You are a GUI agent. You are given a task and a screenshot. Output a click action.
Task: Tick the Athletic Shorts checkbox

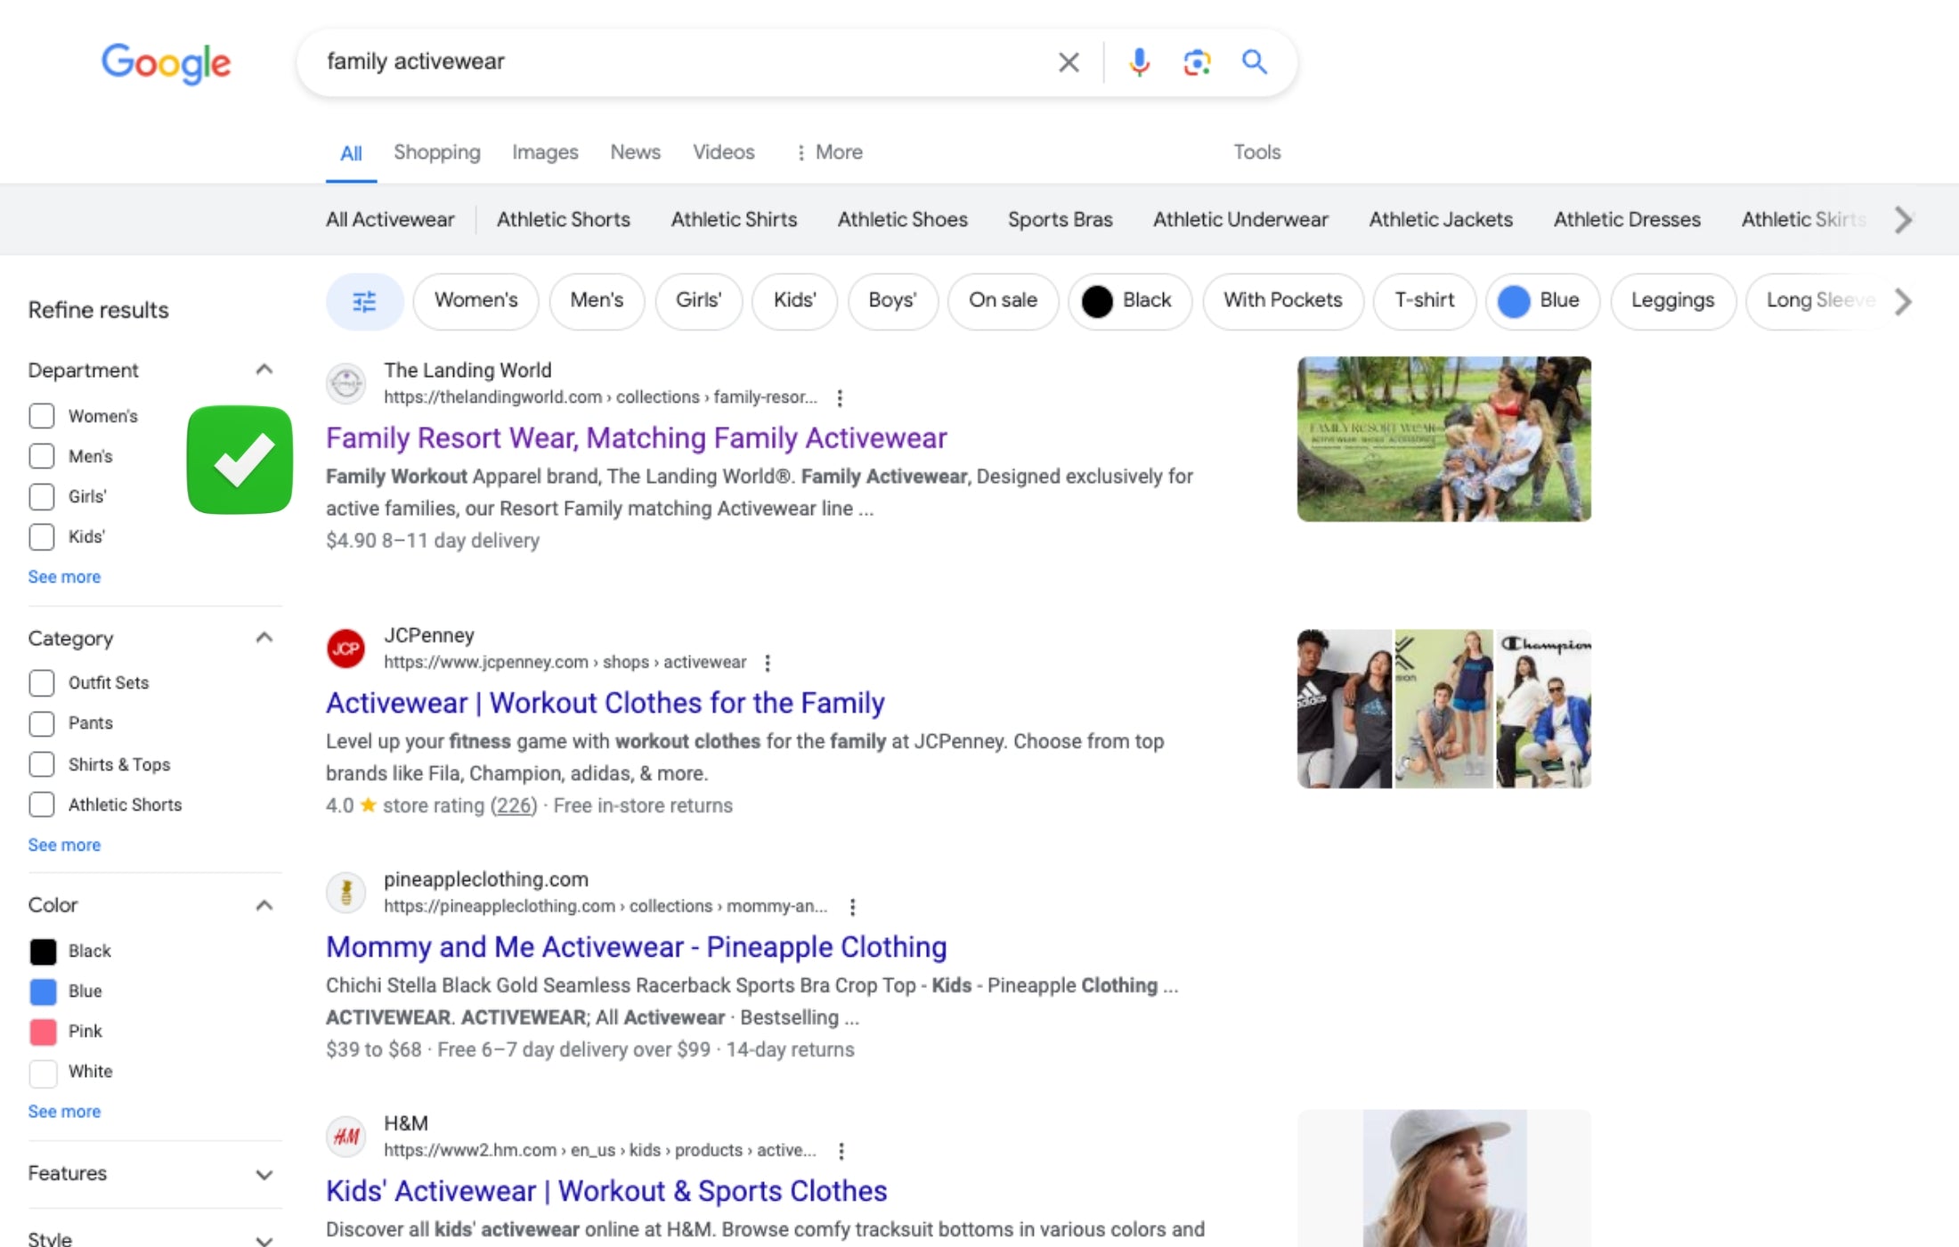(x=42, y=804)
